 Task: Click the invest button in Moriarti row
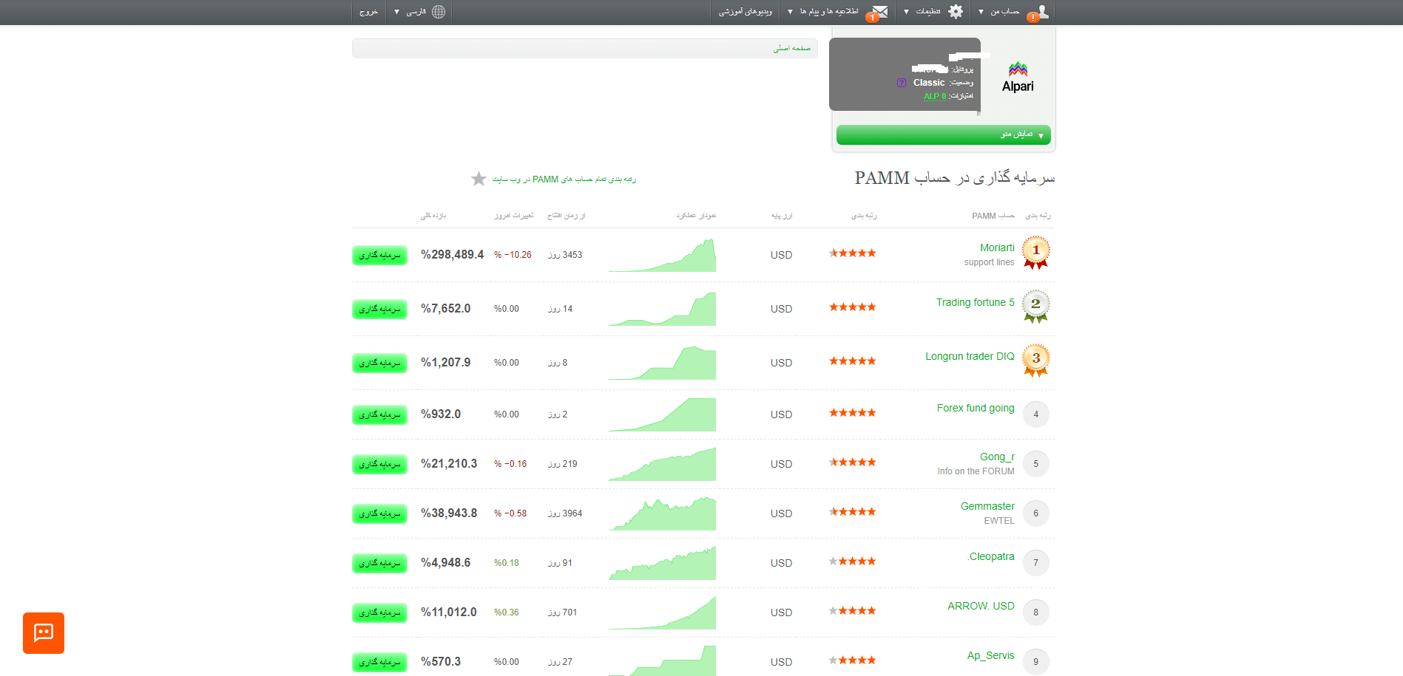coord(379,255)
